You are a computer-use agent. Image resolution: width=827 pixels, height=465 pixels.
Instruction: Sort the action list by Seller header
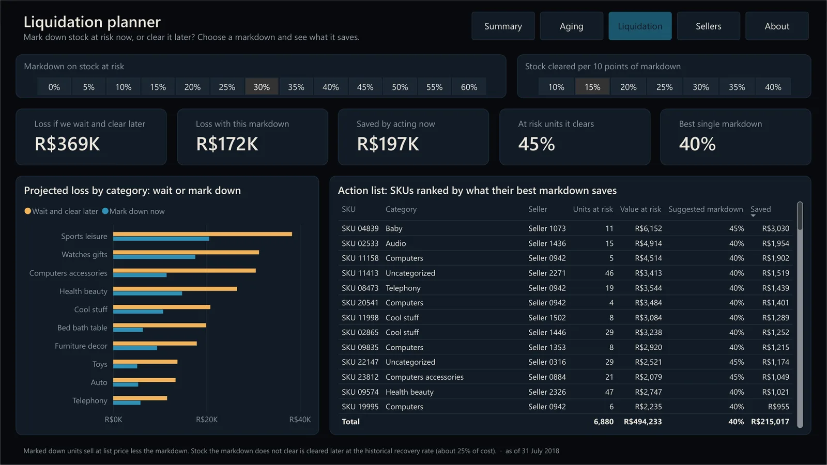pyautogui.click(x=538, y=209)
